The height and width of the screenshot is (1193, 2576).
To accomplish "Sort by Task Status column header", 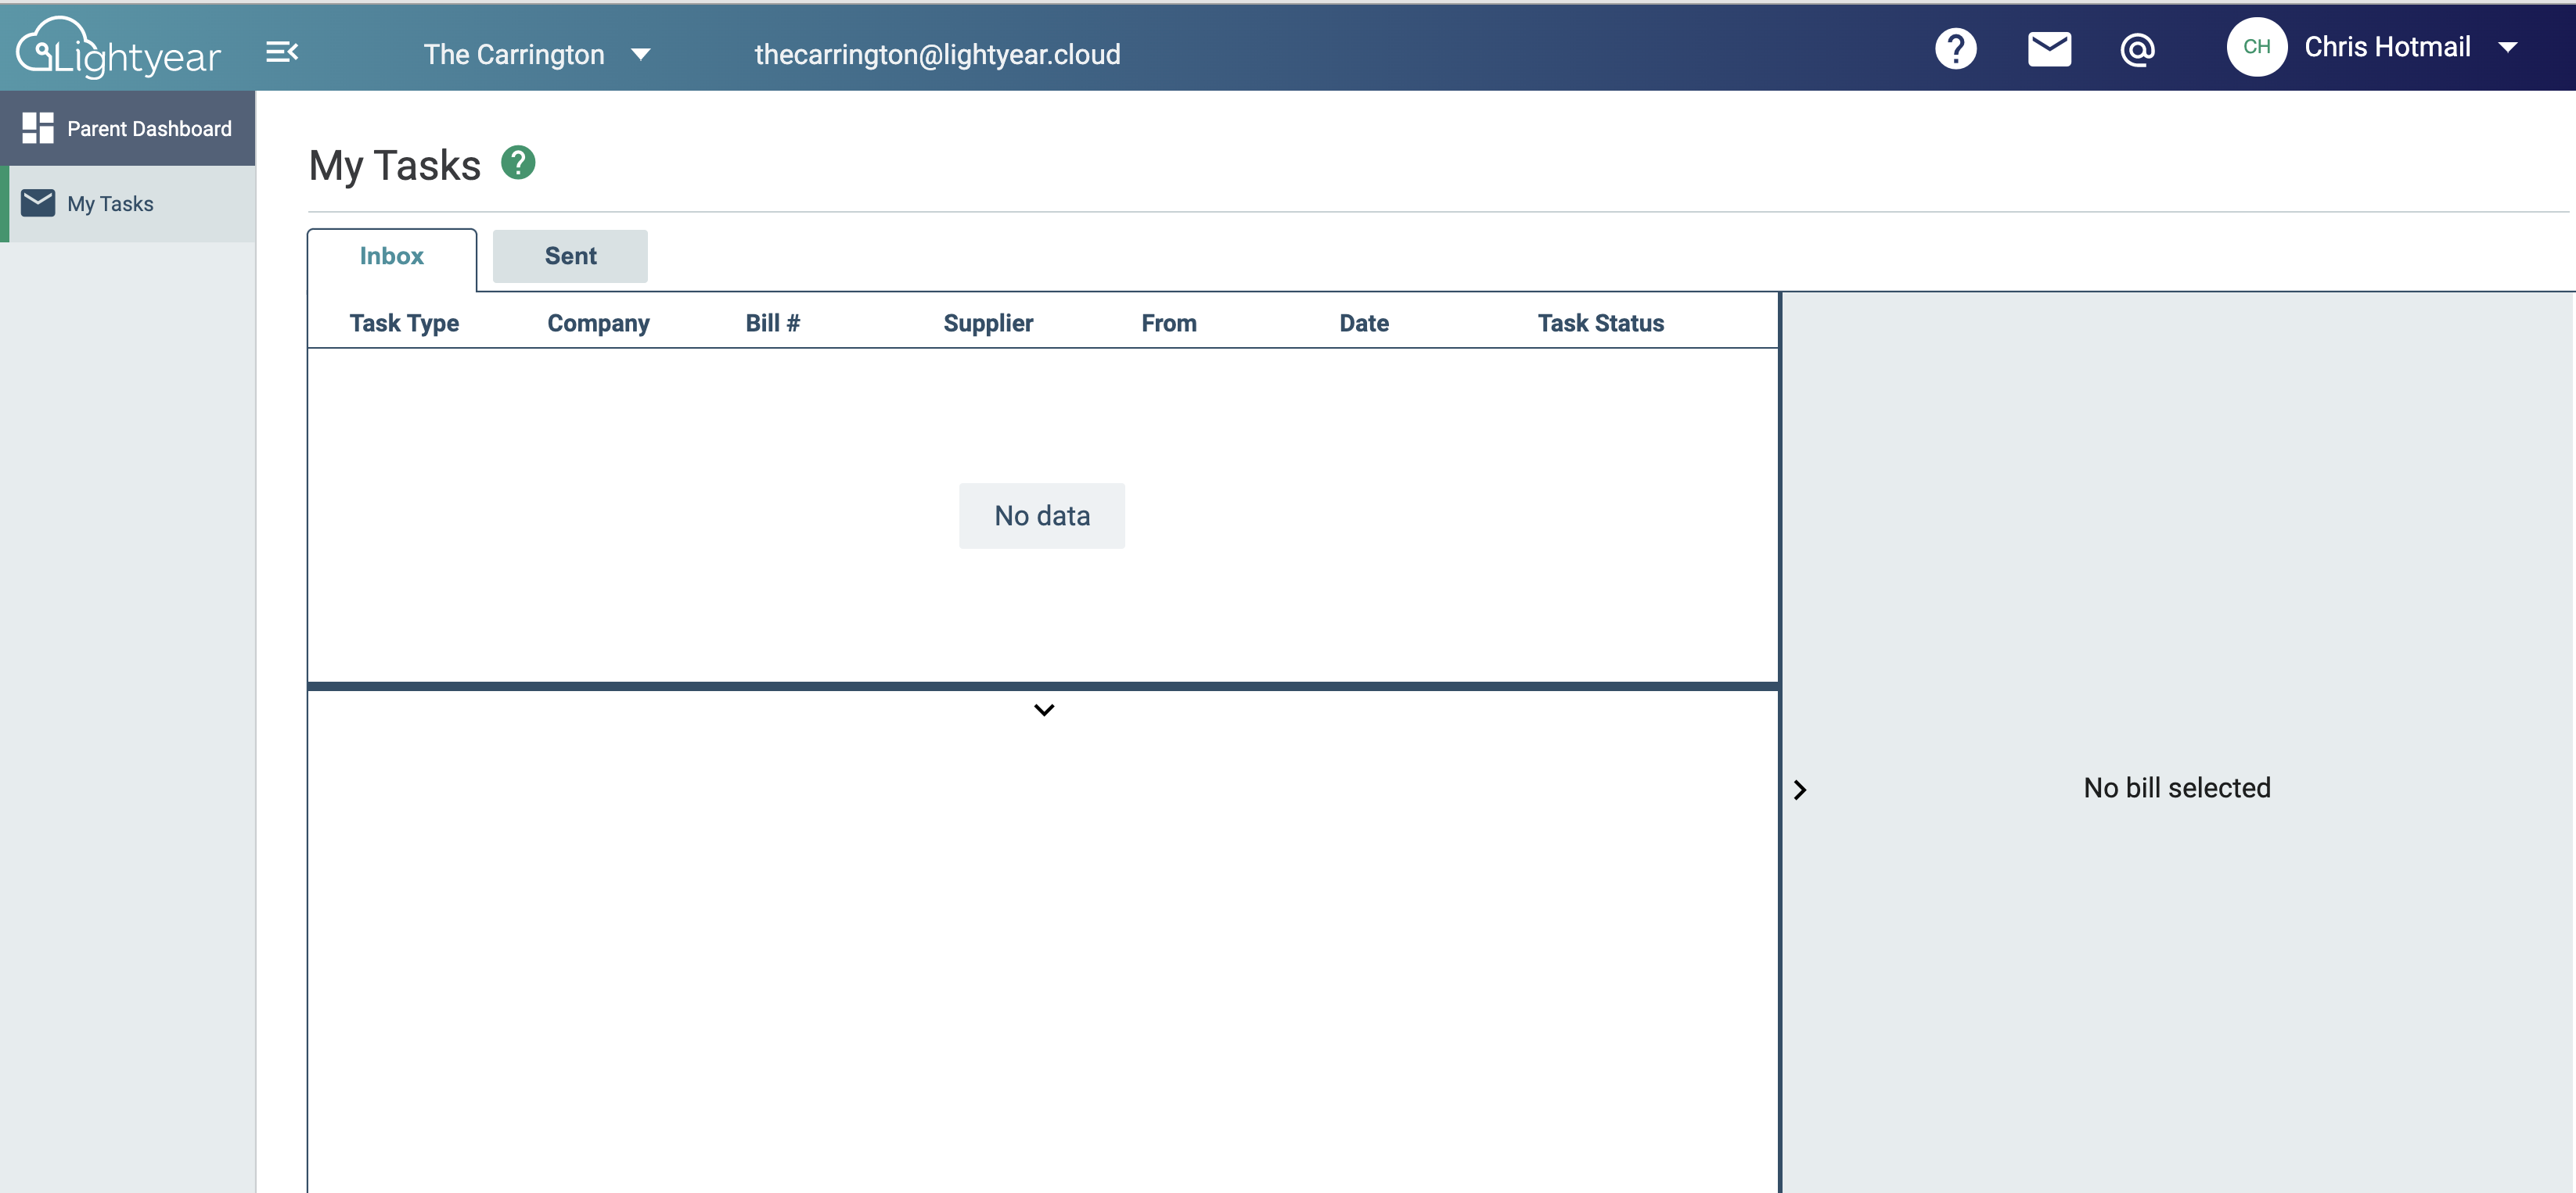I will point(1600,323).
